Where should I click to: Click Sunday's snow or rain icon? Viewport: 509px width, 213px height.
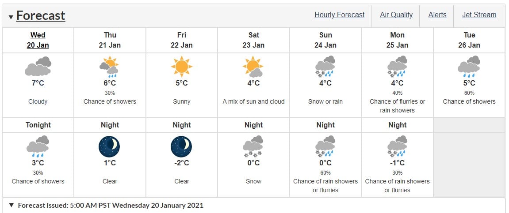point(325,67)
